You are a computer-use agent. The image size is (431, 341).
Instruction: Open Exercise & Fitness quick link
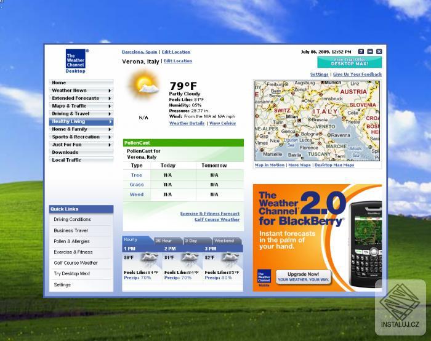point(73,252)
